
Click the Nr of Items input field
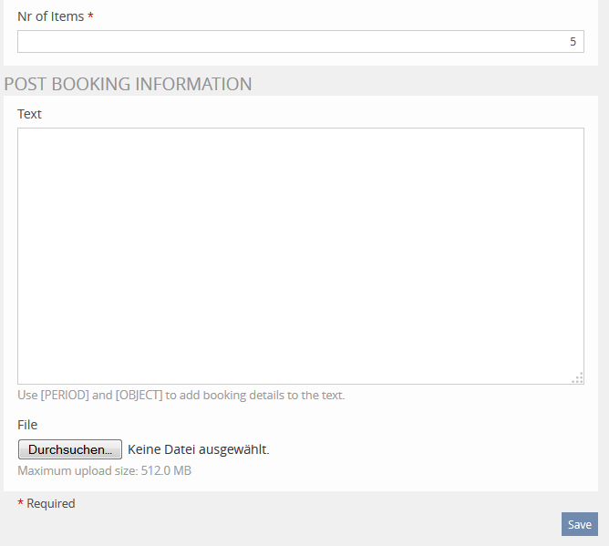pos(300,42)
